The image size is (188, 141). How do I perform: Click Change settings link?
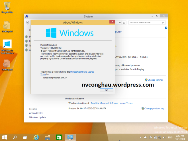point(156,80)
